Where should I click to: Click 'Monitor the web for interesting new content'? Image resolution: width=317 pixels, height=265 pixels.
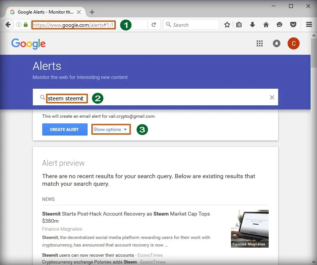tap(80, 77)
